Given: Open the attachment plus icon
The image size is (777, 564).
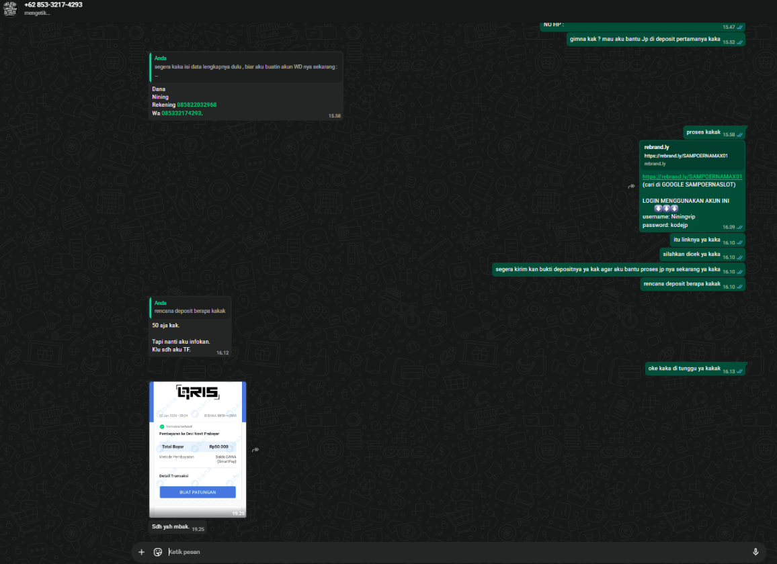Looking at the screenshot, I should click(141, 552).
